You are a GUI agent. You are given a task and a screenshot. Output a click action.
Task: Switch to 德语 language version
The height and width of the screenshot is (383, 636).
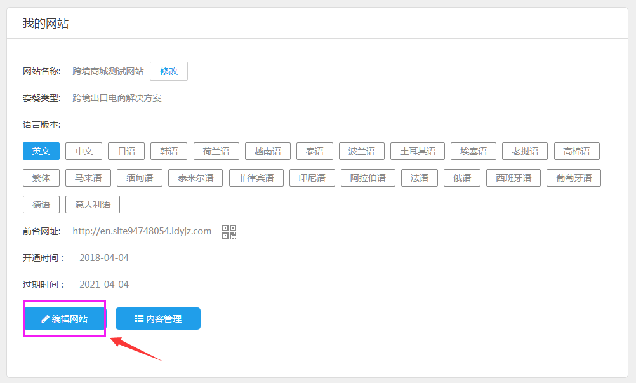click(x=41, y=205)
